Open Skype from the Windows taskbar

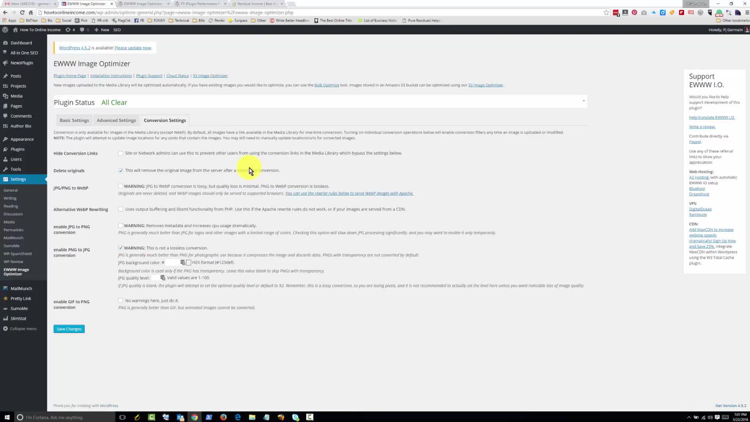click(x=295, y=417)
